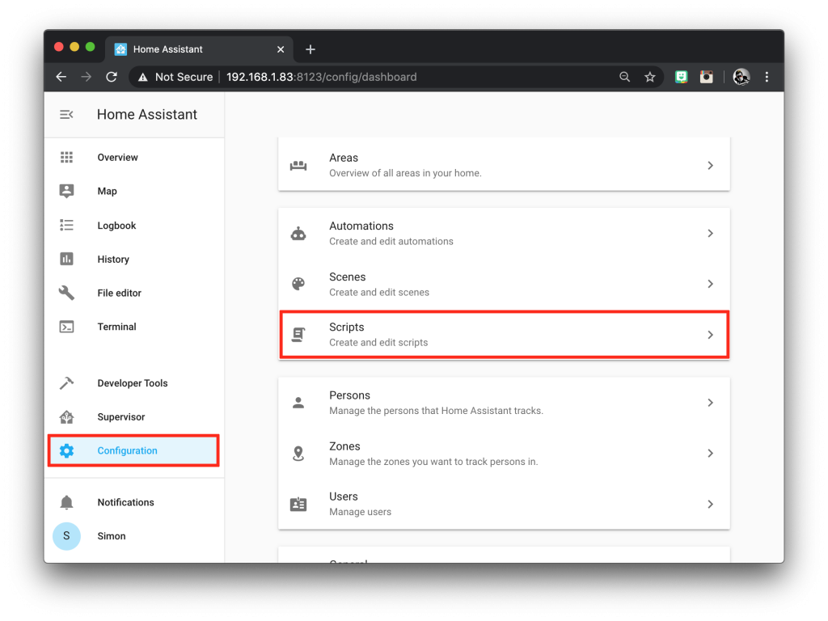Image resolution: width=828 pixels, height=621 pixels.
Task: Open the Chrome profile avatar
Action: coord(741,77)
